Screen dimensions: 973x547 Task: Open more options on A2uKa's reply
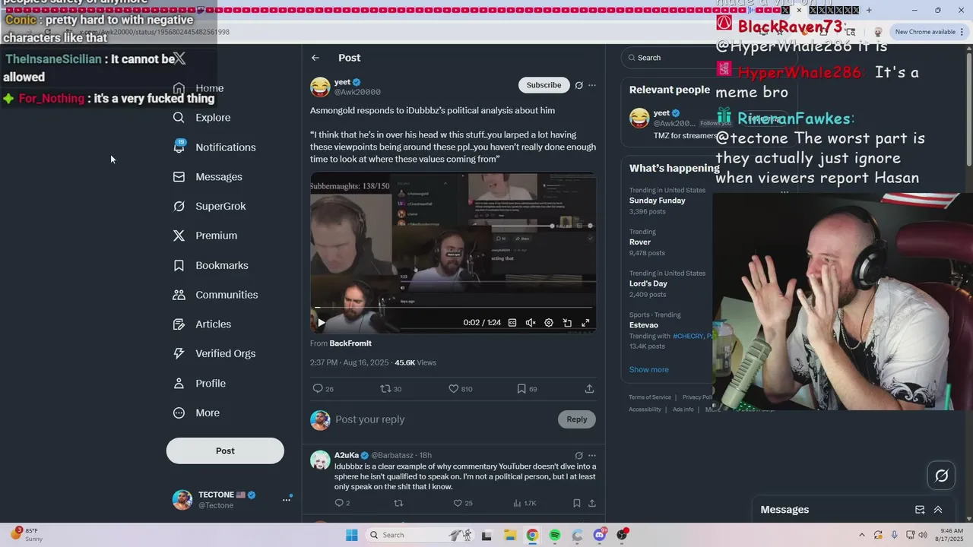(x=592, y=455)
